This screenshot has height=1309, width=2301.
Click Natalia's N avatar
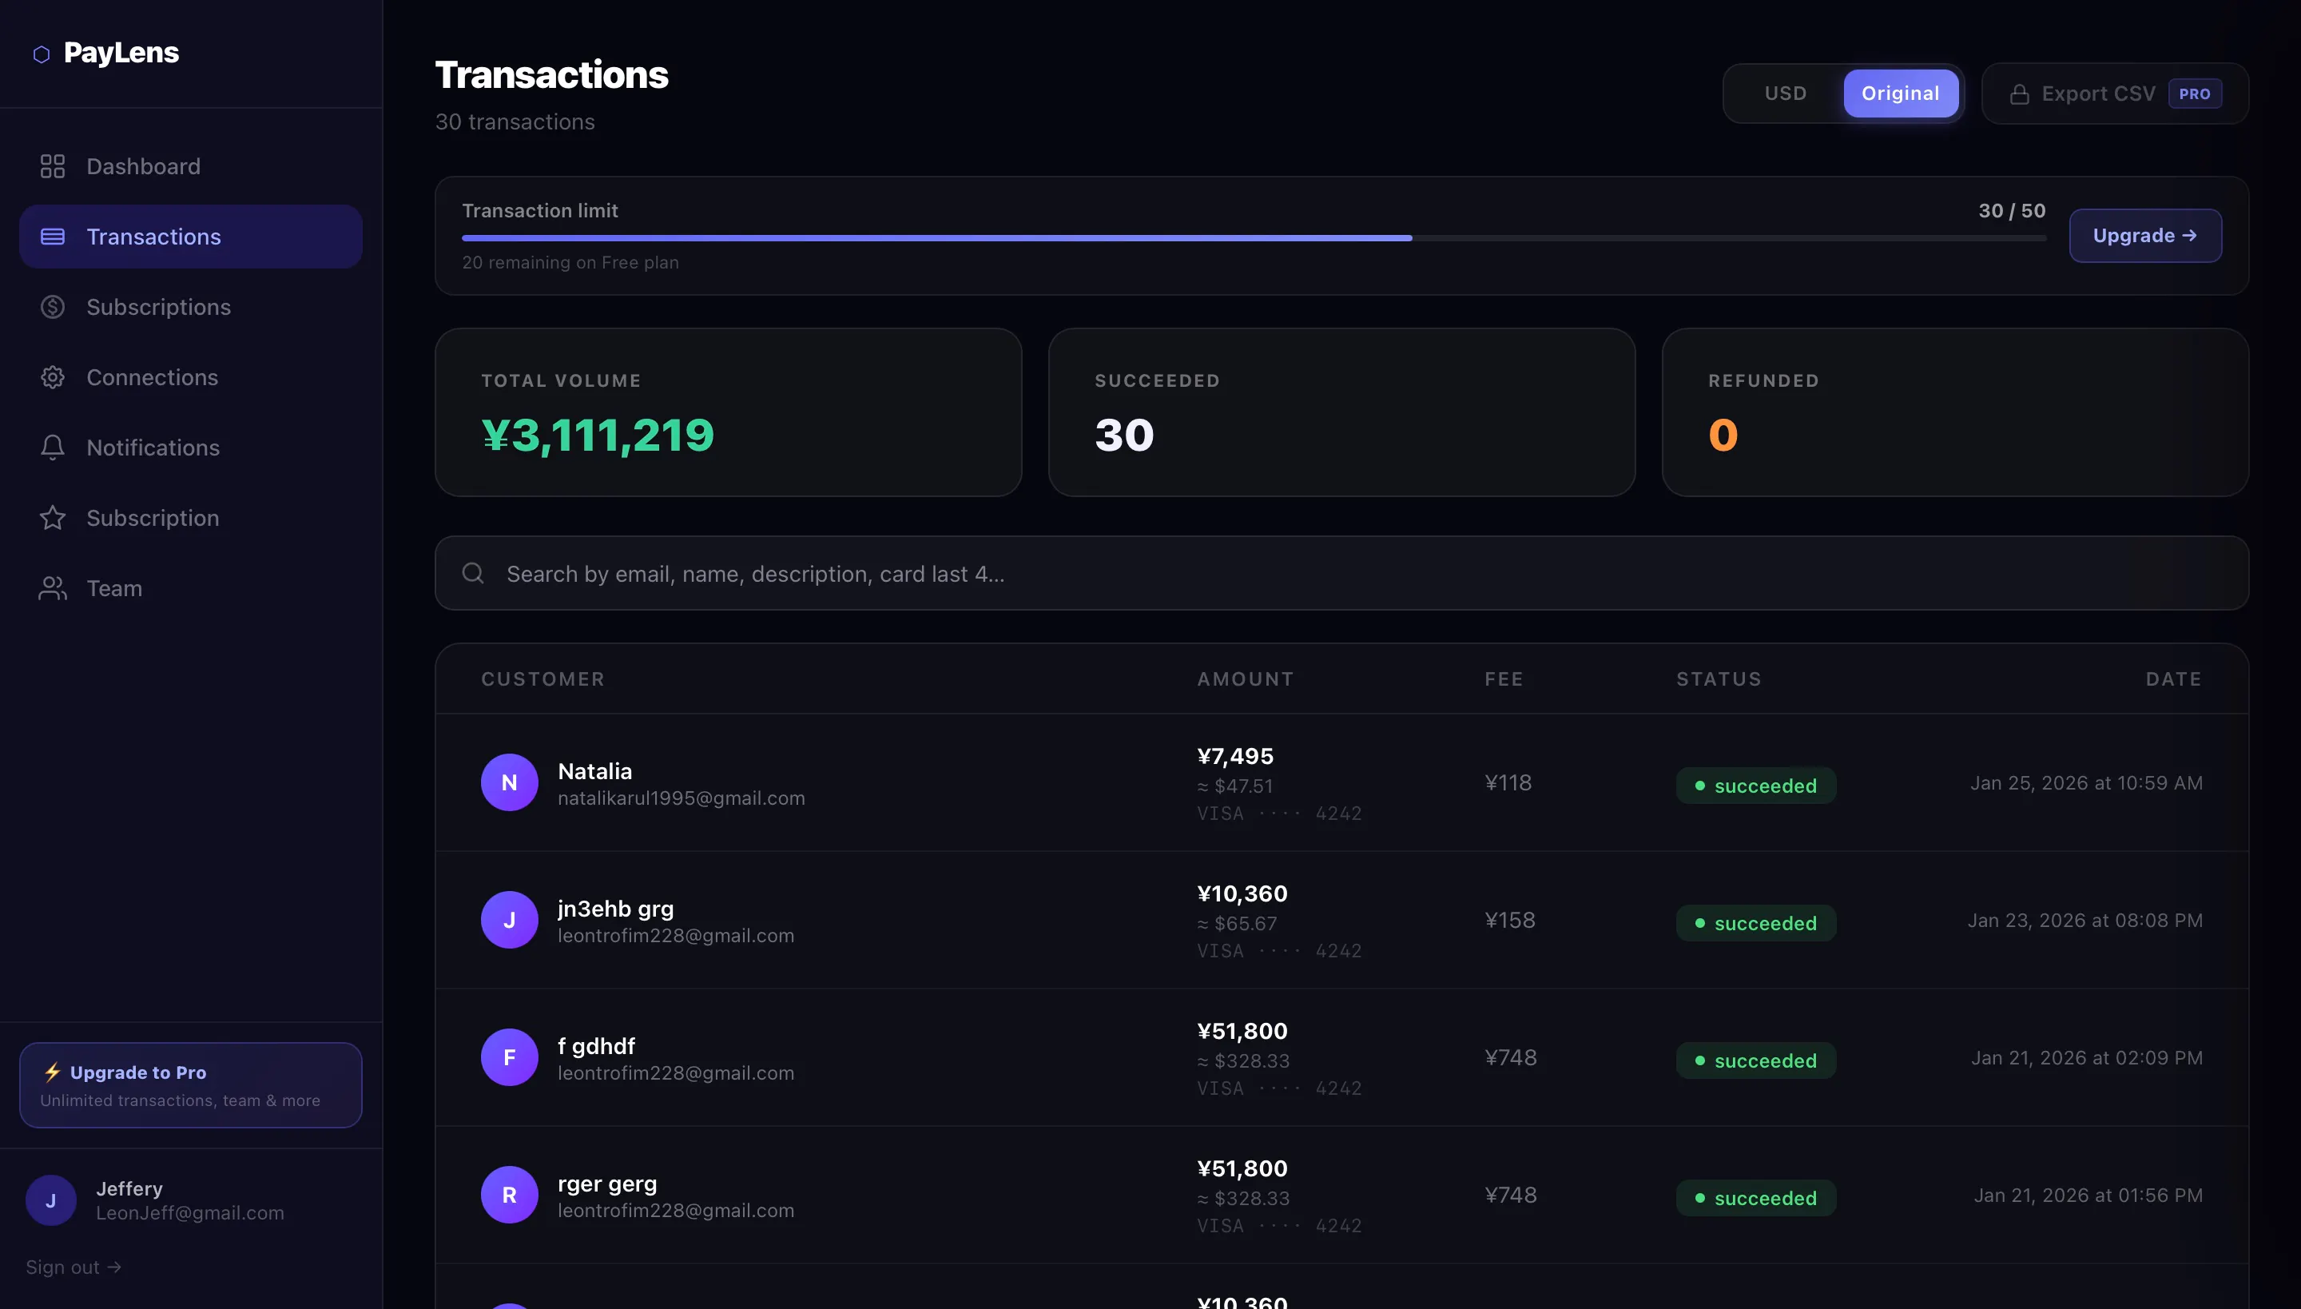pos(510,782)
